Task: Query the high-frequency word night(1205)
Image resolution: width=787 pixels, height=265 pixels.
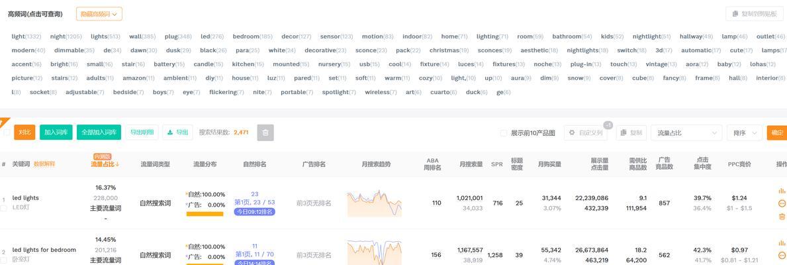Action: tap(66, 36)
